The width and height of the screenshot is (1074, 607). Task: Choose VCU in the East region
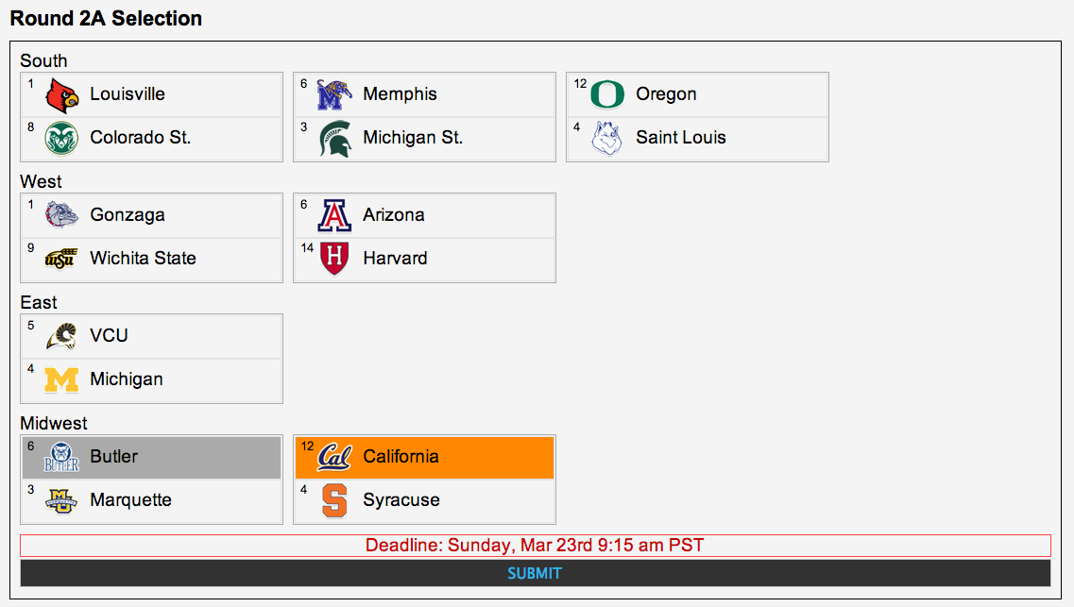coord(151,336)
